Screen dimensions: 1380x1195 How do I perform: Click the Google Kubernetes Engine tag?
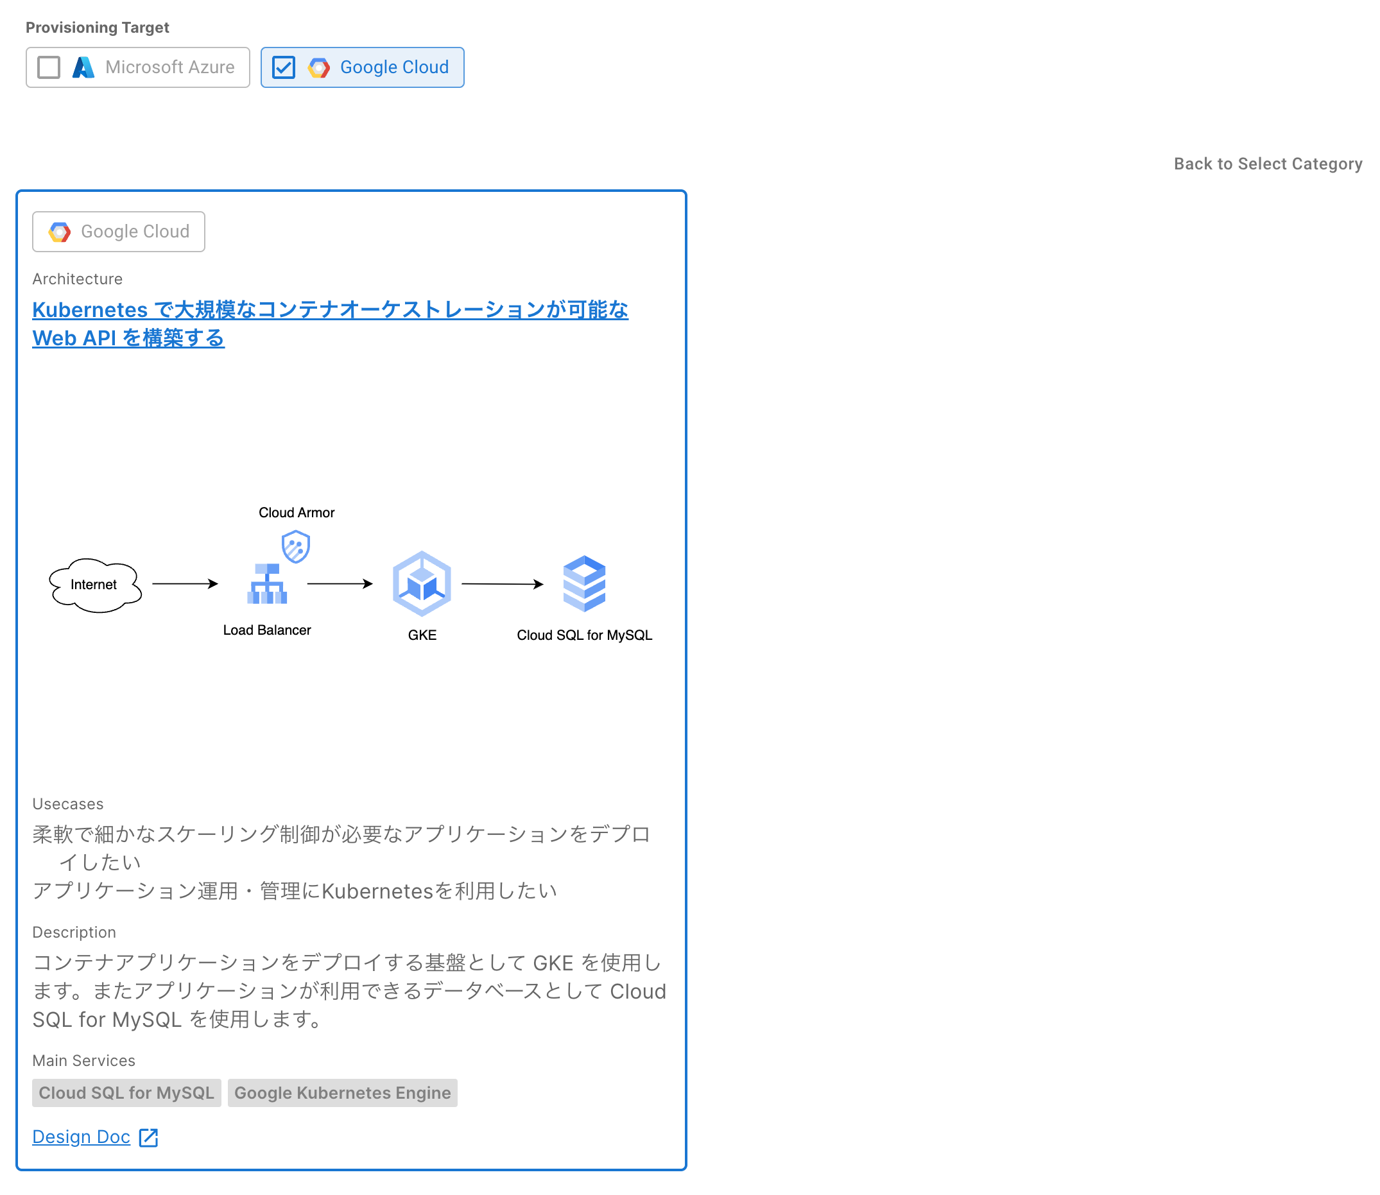(x=342, y=1093)
